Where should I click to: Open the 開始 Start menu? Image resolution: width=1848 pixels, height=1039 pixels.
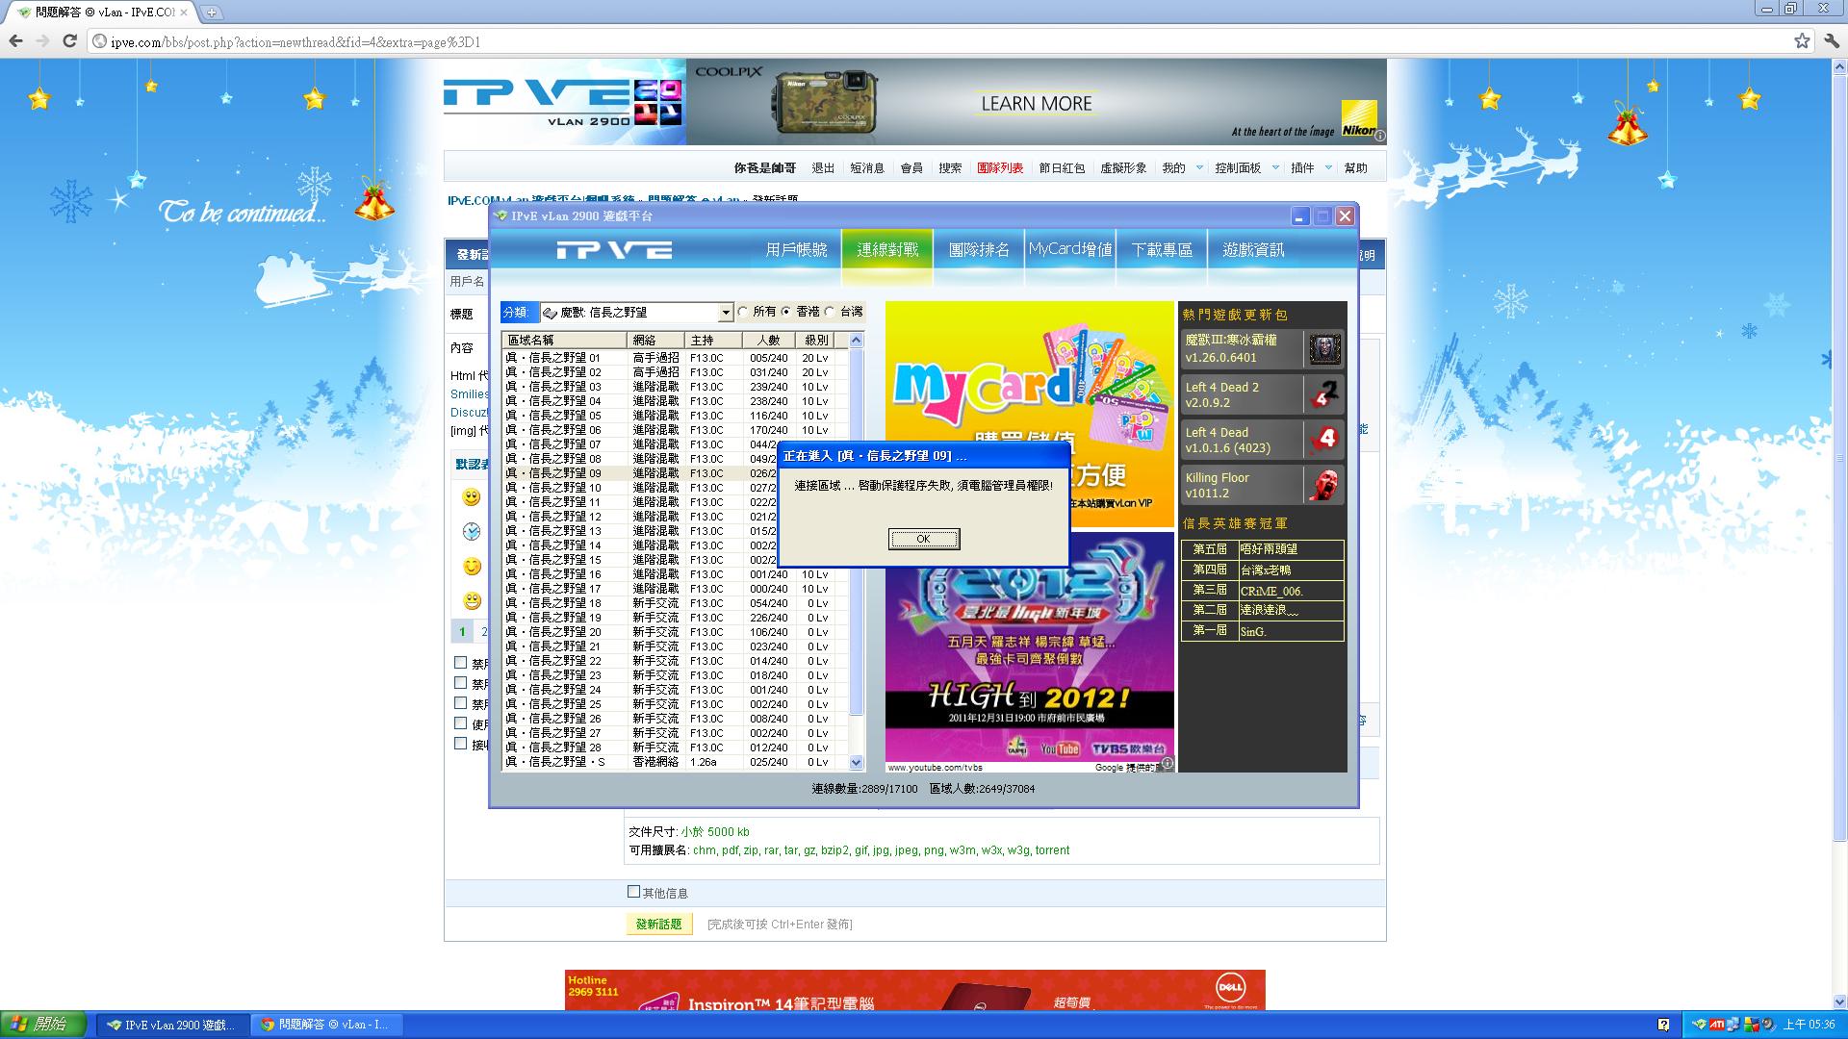(43, 1025)
